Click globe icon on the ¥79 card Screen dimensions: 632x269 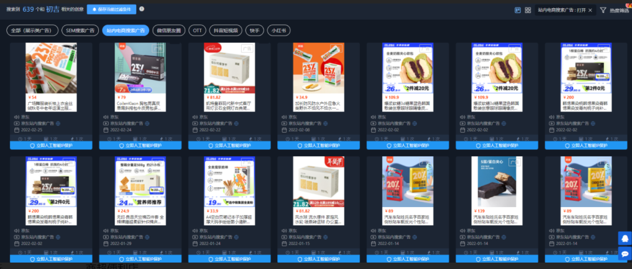click(x=147, y=124)
